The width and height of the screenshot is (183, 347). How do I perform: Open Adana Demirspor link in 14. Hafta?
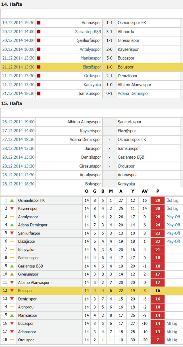tap(133, 93)
